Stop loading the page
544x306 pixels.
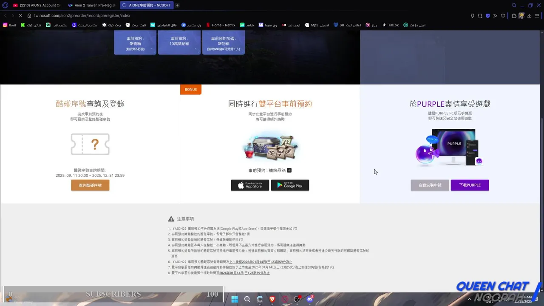click(x=20, y=16)
